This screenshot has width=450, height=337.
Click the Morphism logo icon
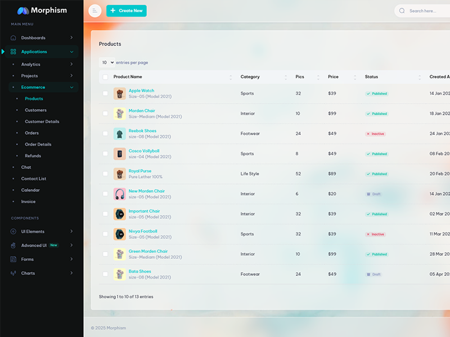tap(22, 10)
